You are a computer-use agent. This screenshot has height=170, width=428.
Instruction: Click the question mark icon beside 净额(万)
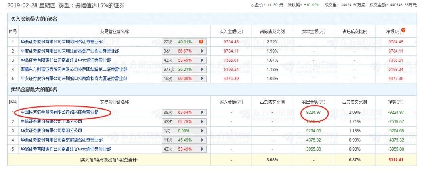[x=403, y=30]
